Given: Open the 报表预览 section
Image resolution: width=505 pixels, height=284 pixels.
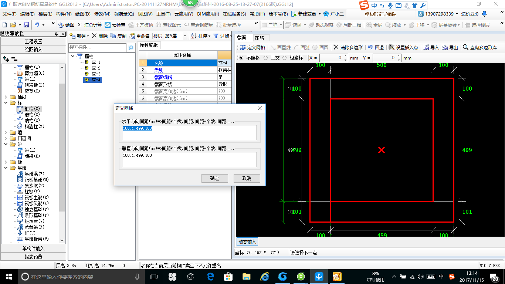Looking at the screenshot, I should [34, 257].
